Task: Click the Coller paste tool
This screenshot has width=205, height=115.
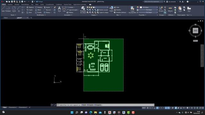Action: click(180, 9)
